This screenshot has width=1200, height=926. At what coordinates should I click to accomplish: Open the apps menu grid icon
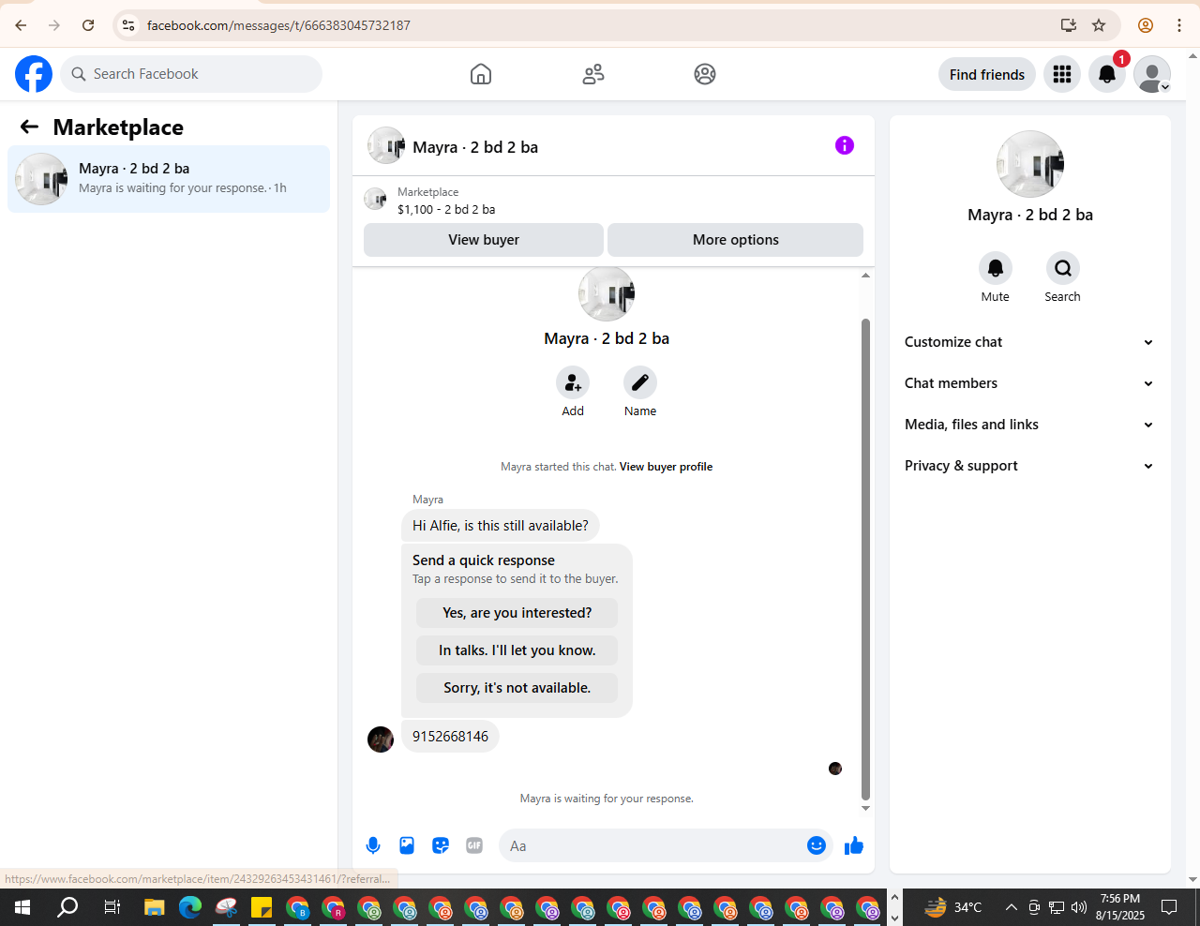1062,74
